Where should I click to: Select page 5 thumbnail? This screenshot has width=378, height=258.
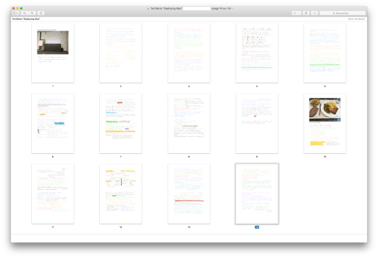pyautogui.click(x=325, y=53)
